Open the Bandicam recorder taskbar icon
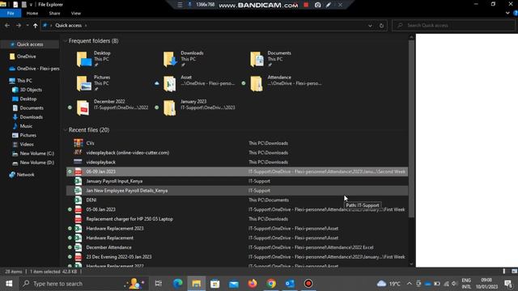This screenshot has width=518, height=291. coord(308,284)
